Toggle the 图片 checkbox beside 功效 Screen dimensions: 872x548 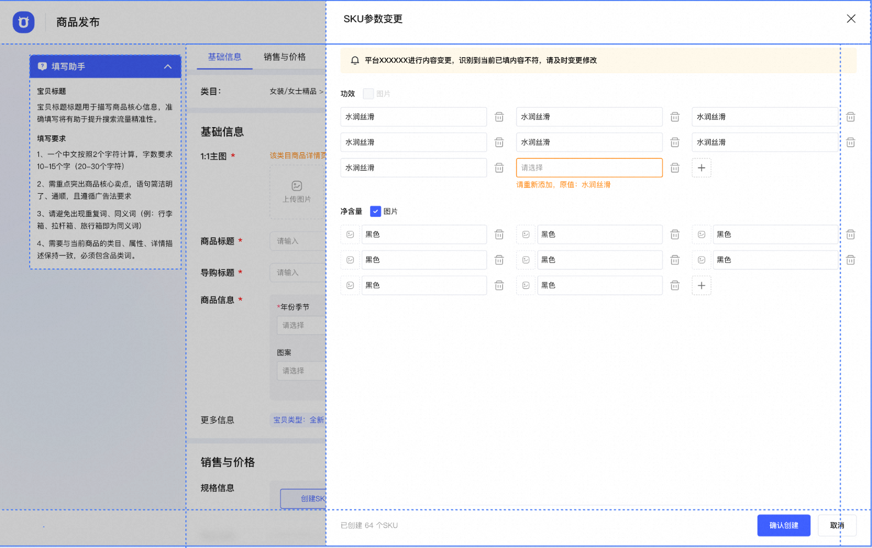[368, 94]
